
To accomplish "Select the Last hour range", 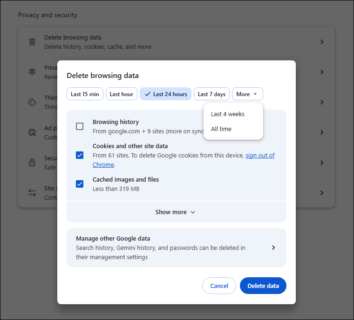I will pyautogui.click(x=122, y=94).
